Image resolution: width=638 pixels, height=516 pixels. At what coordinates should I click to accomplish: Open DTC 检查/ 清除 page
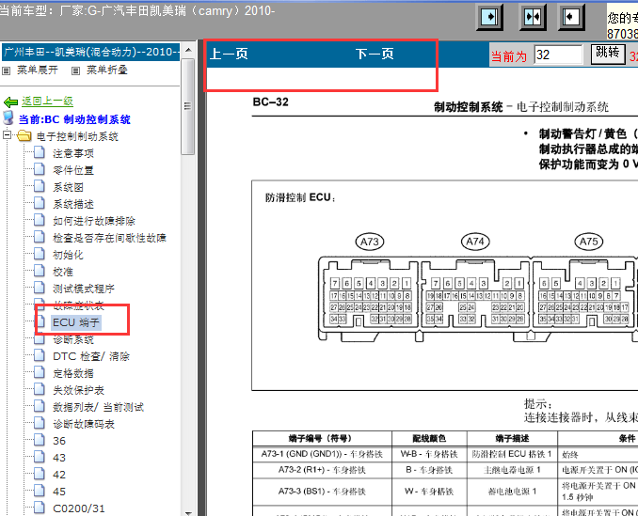coord(91,356)
